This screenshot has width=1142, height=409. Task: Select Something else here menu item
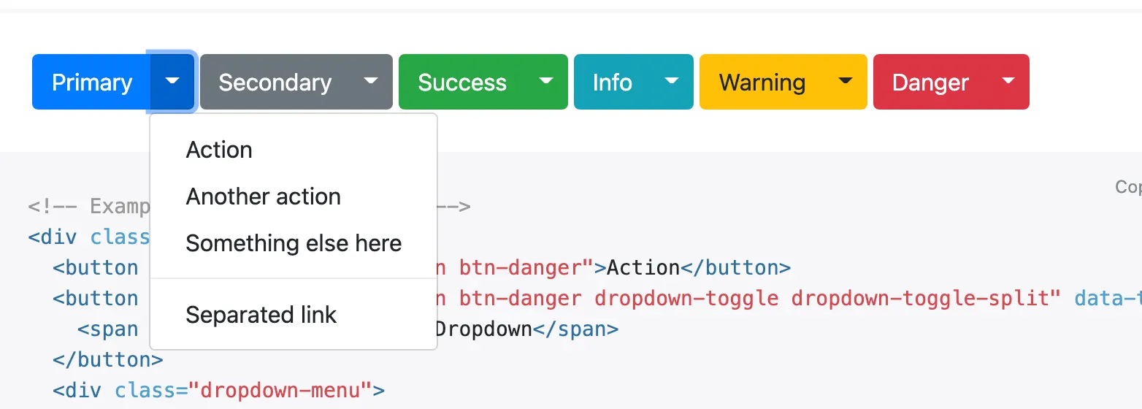coord(294,243)
